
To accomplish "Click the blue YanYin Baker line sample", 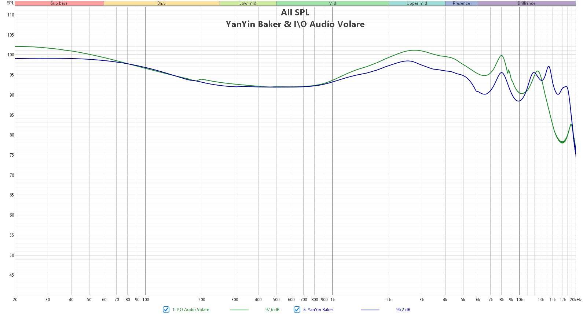I will click(x=370, y=310).
